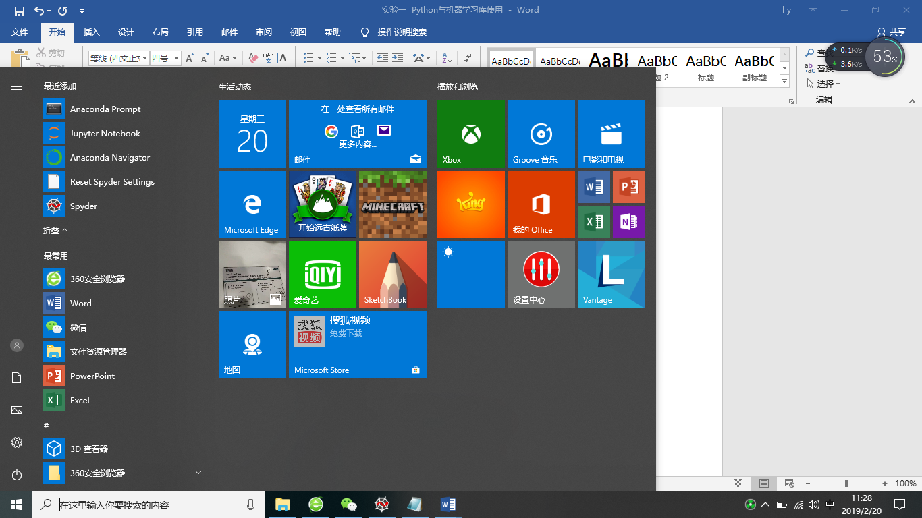This screenshot has width=922, height=518.
Task: Save the Word document from quick access
Action: click(x=19, y=11)
